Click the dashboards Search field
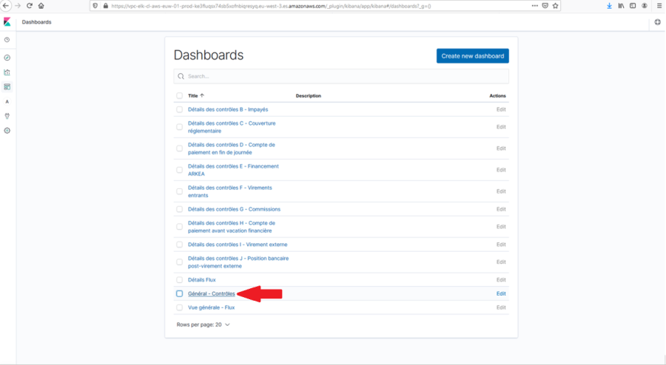 [340, 76]
